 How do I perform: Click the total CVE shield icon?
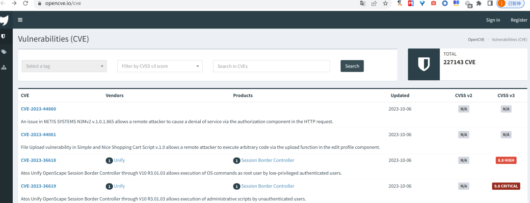[x=424, y=64]
